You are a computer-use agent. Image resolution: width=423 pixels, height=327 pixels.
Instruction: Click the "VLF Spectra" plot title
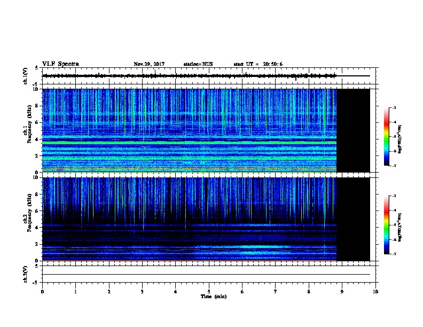click(60, 64)
